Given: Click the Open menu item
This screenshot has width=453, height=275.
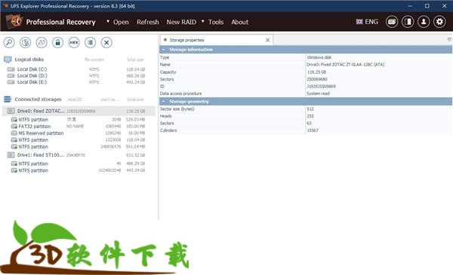Looking at the screenshot, I should pos(121,22).
